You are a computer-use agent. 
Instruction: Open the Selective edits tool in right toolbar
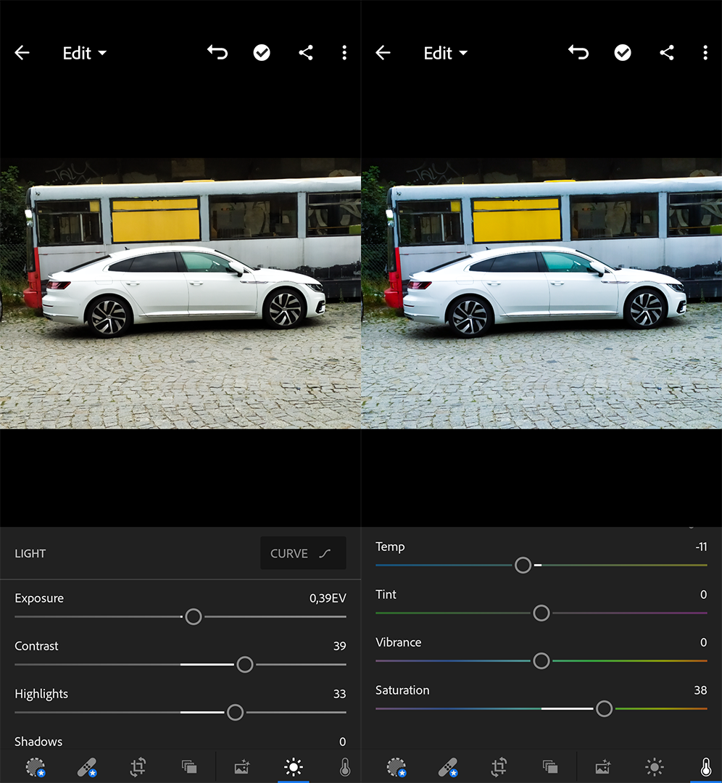click(396, 766)
